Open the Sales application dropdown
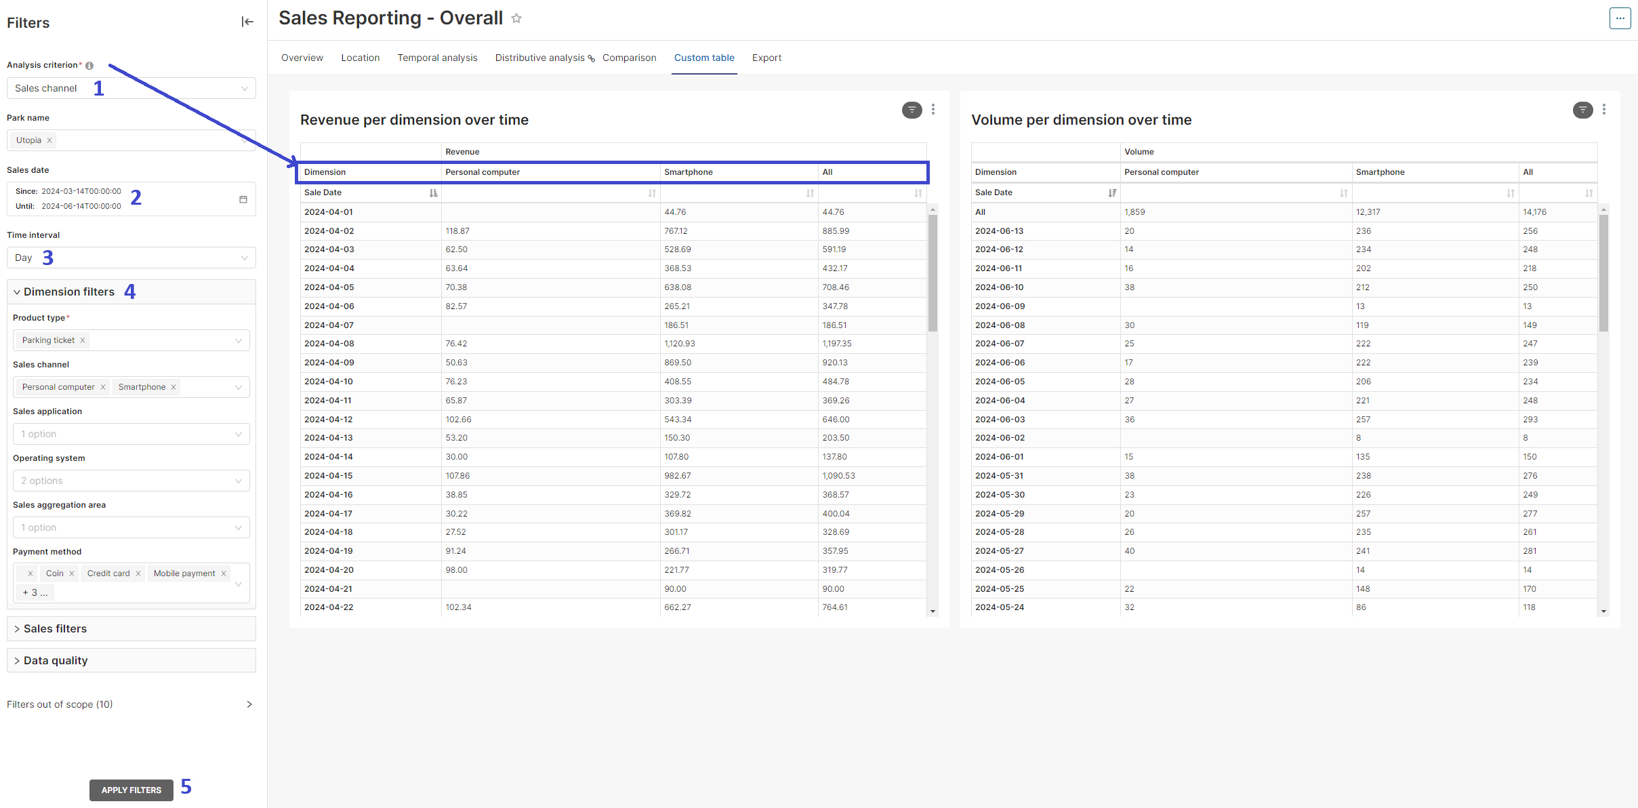 pyautogui.click(x=131, y=434)
